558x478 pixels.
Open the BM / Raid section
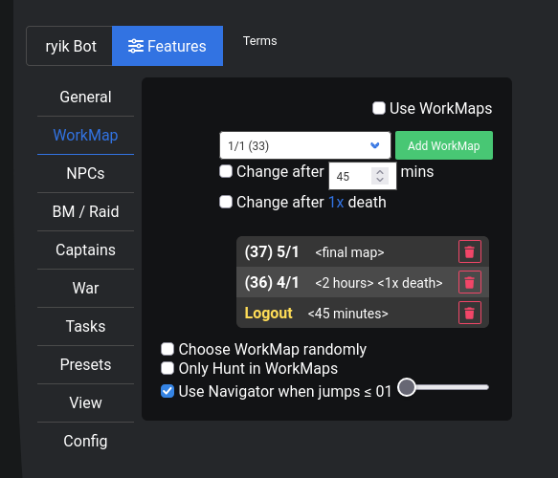(85, 212)
